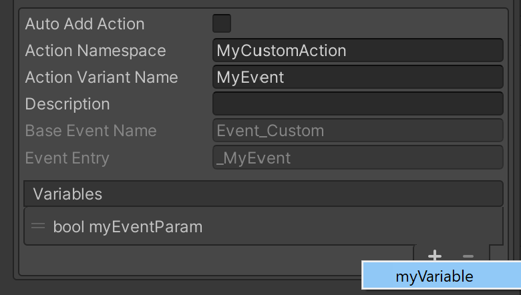Image resolution: width=521 pixels, height=295 pixels.
Task: Remove selected variable with the minus icon
Action: (x=468, y=256)
